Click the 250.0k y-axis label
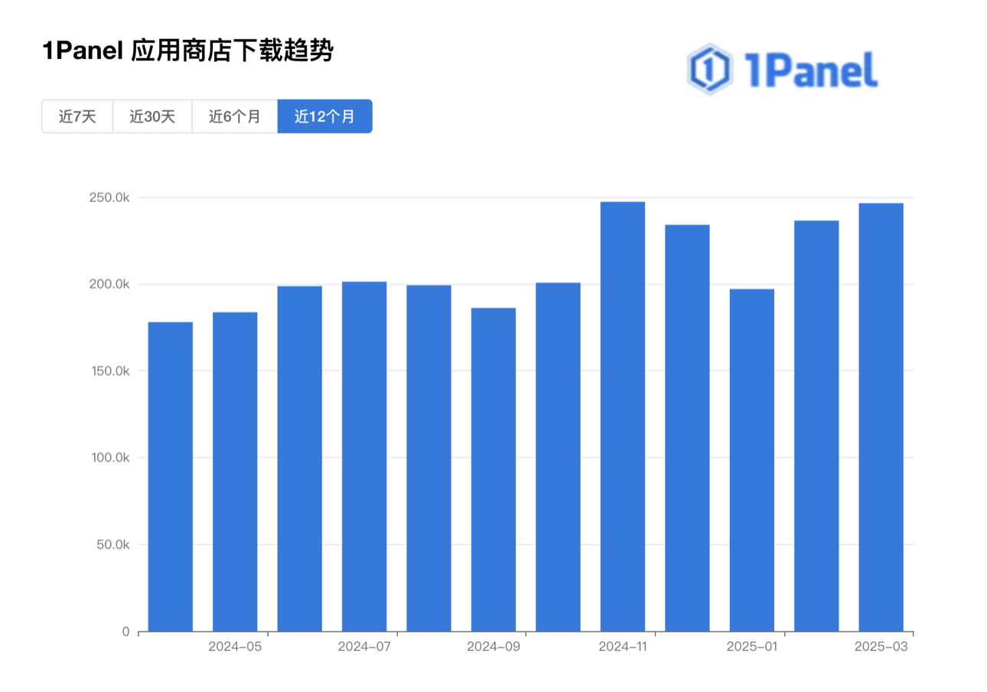Screen dimensions: 987x692 click(111, 197)
